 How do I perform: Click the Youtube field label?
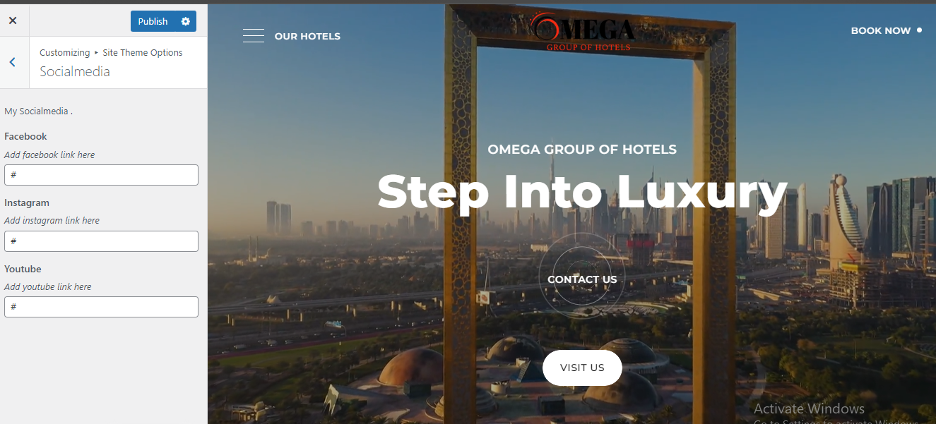click(x=23, y=269)
